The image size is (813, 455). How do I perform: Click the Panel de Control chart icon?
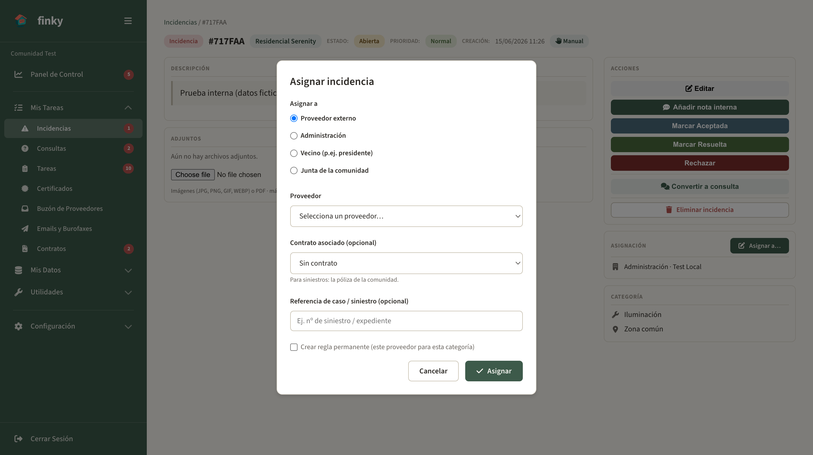pyautogui.click(x=18, y=75)
